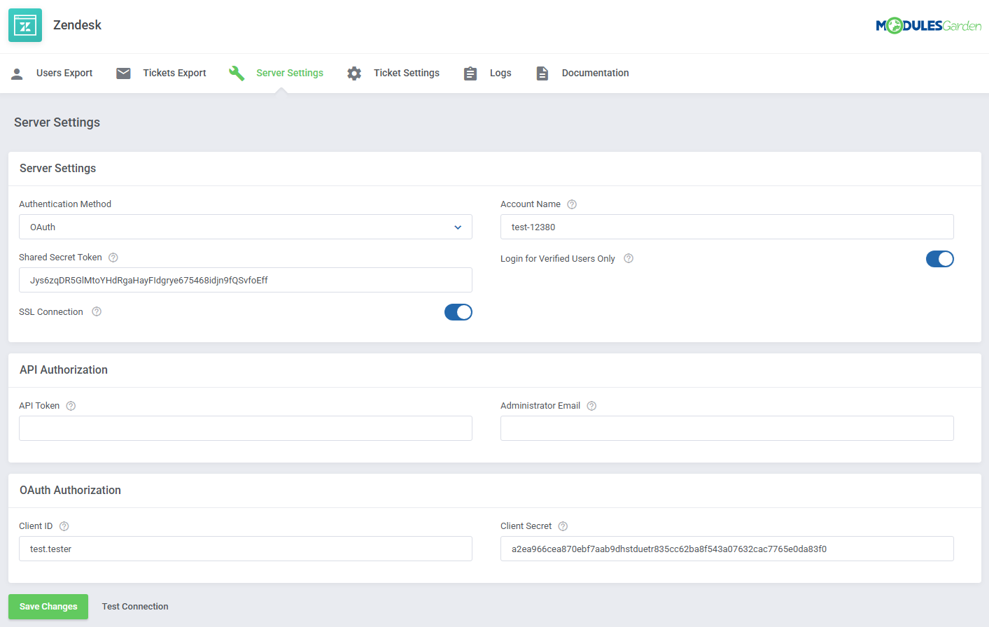Click the Zendesk logo icon
The width and height of the screenshot is (989, 627).
(24, 24)
